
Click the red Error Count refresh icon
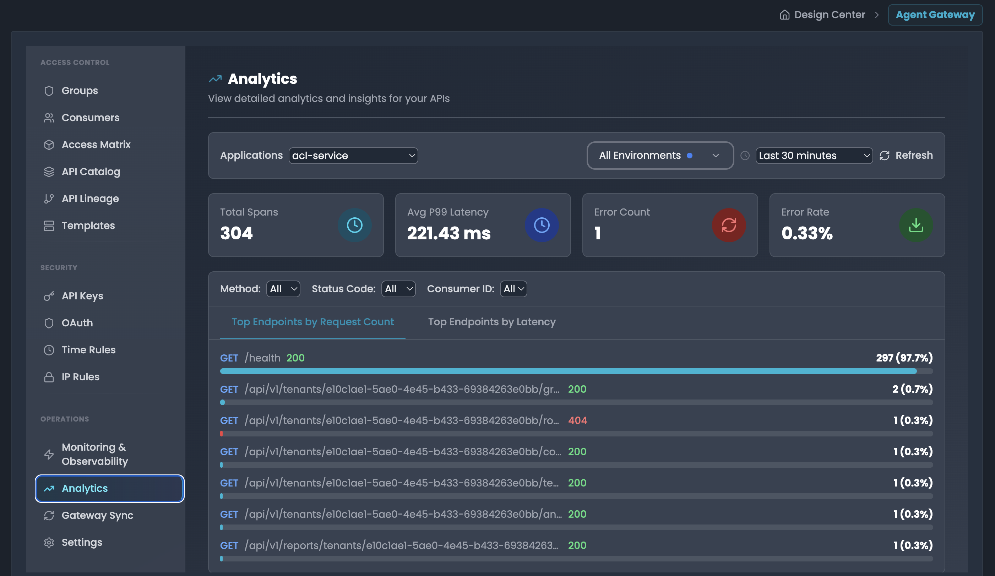tap(728, 225)
